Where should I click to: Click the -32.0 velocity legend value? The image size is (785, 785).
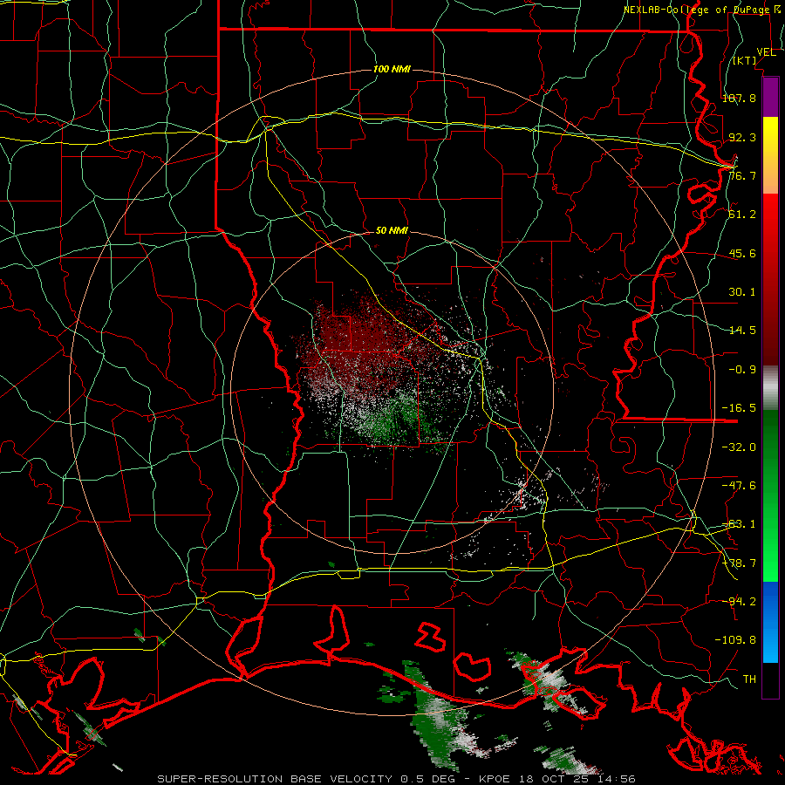tap(739, 447)
